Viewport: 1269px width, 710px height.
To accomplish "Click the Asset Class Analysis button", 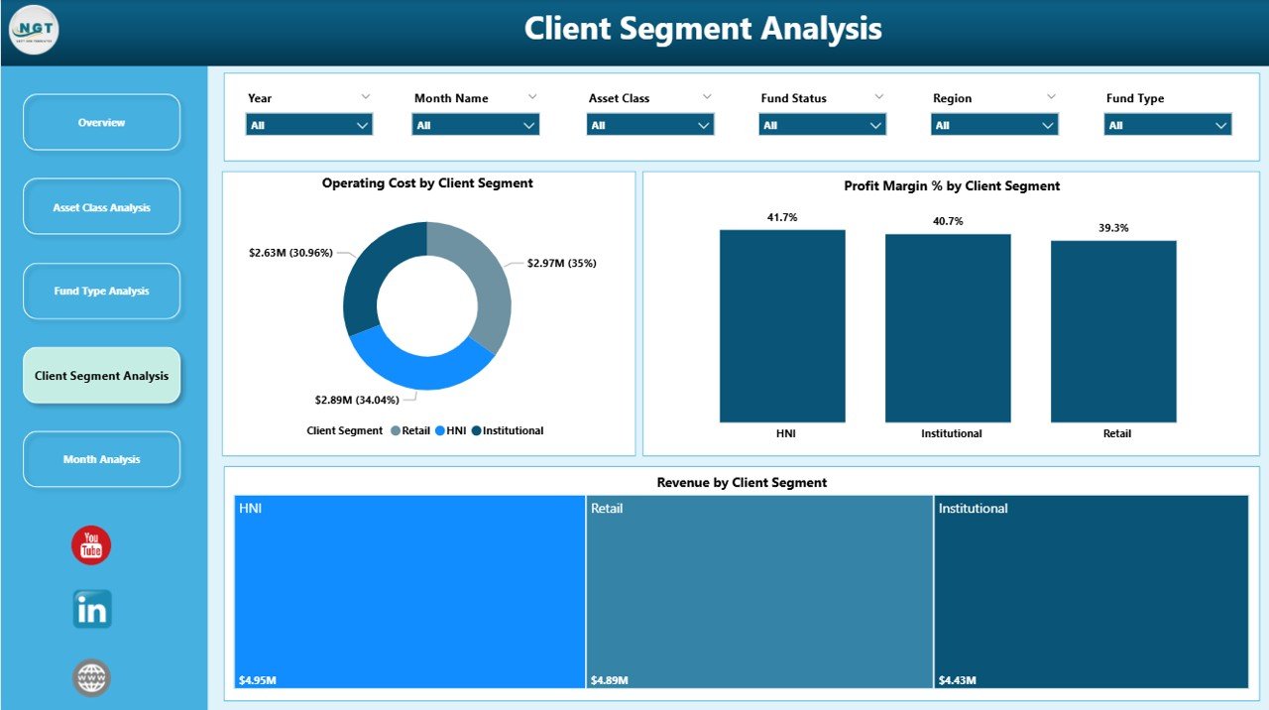I will (101, 205).
